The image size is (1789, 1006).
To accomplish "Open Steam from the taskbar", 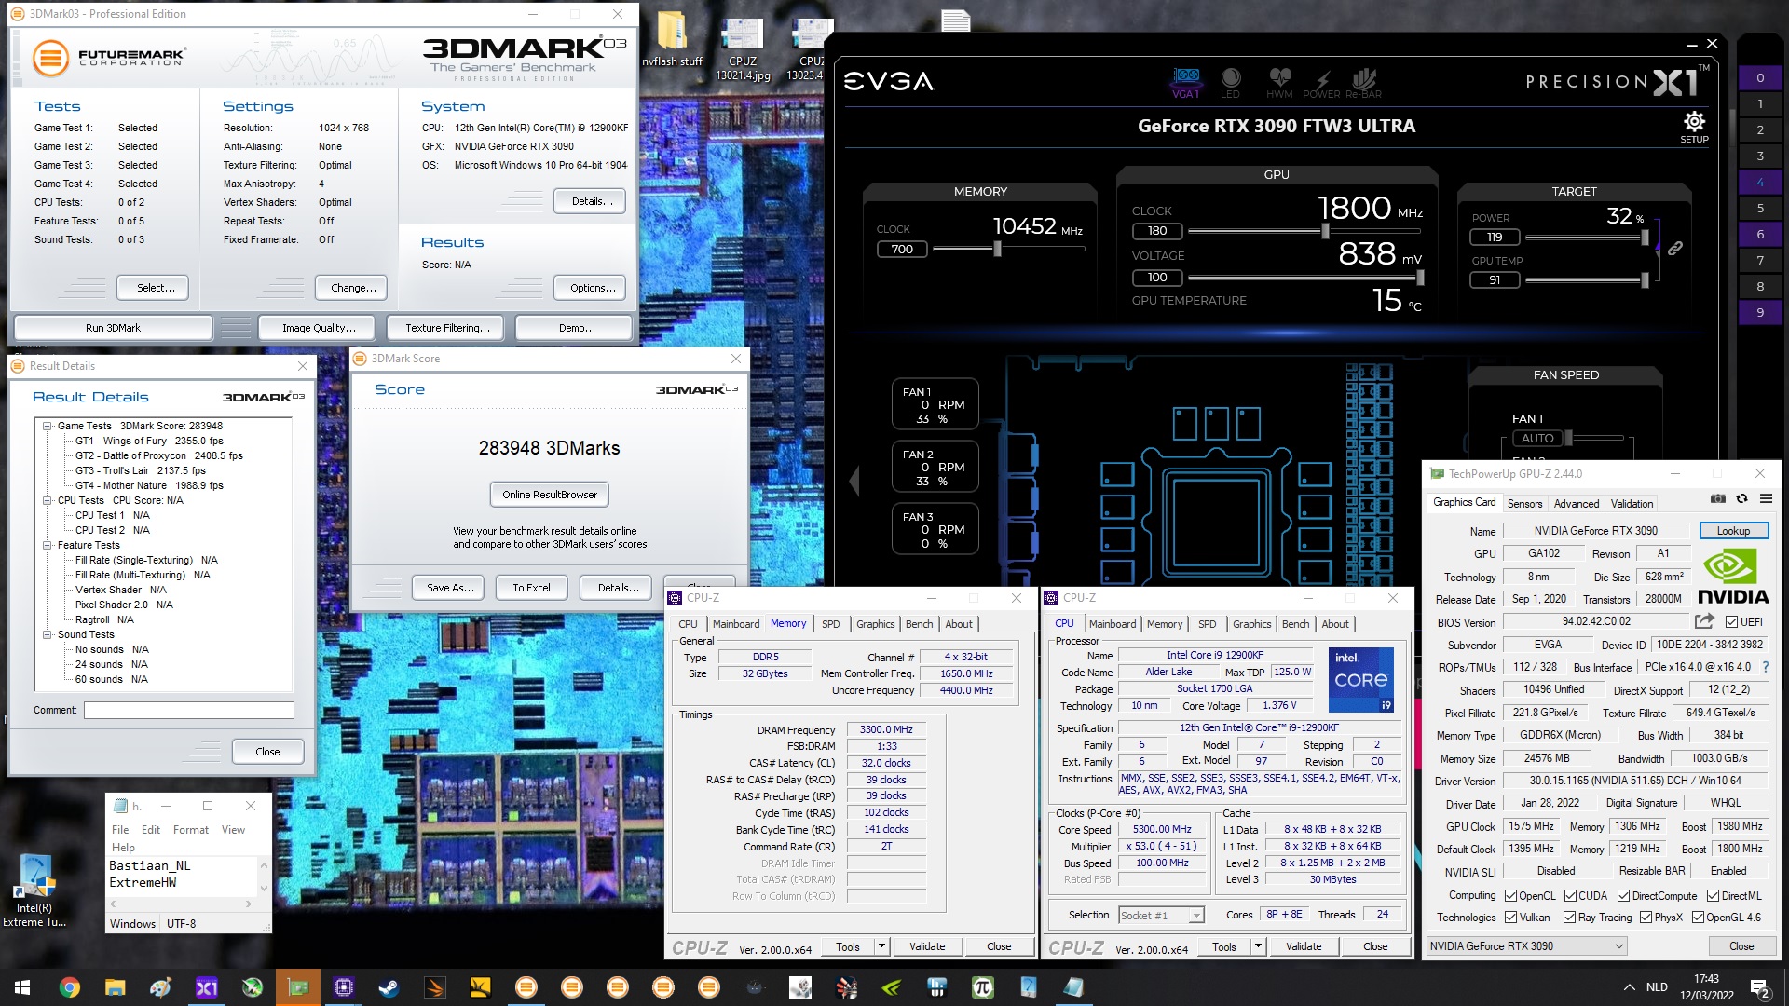I will 389,987.
